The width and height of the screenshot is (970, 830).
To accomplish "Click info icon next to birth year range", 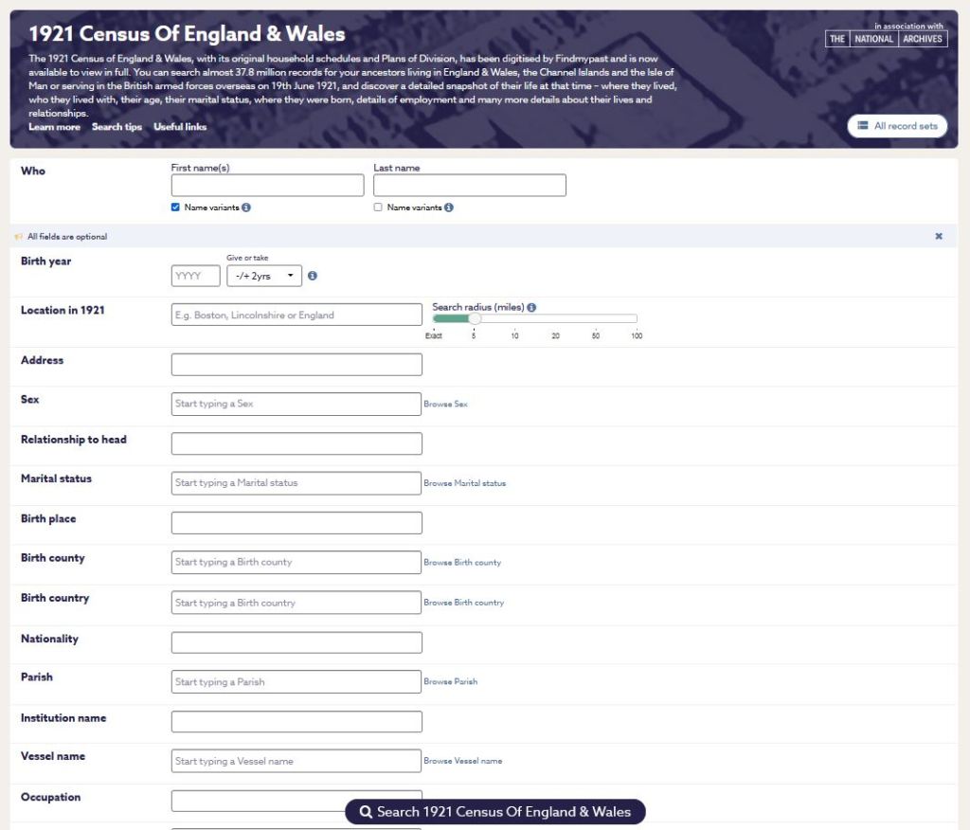I will tap(313, 277).
